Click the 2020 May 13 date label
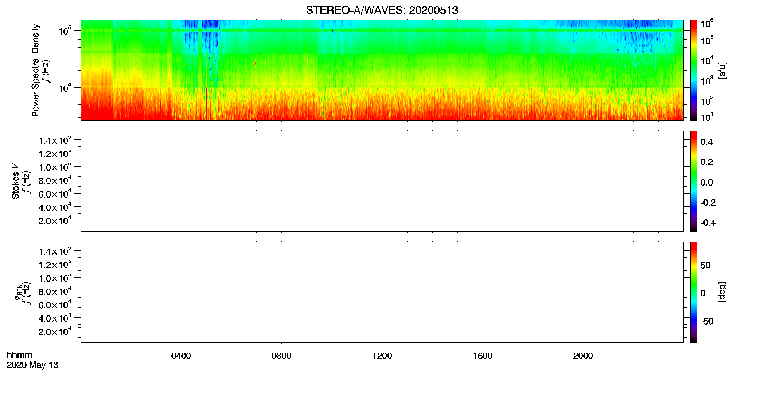This screenshot has height=393, width=764. 32,365
